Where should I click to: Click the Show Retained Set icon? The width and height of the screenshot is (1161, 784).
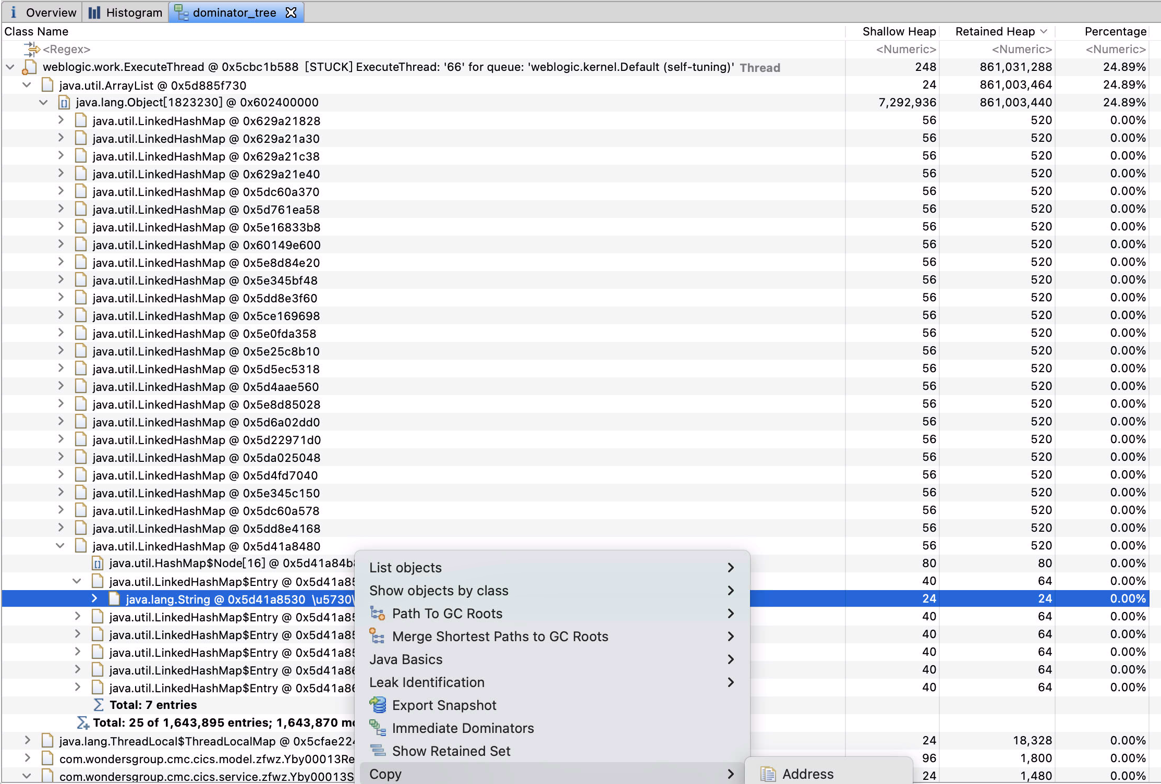(x=377, y=751)
